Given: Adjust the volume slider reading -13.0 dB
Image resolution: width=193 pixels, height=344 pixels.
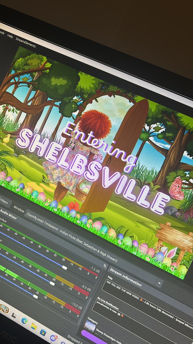Looking at the screenshot, I should click(35, 296).
